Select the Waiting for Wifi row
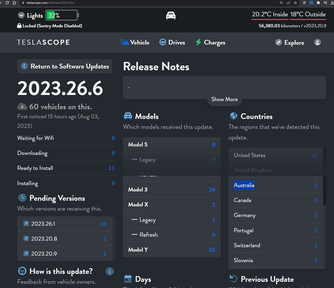The image size is (334, 288). coord(66,138)
